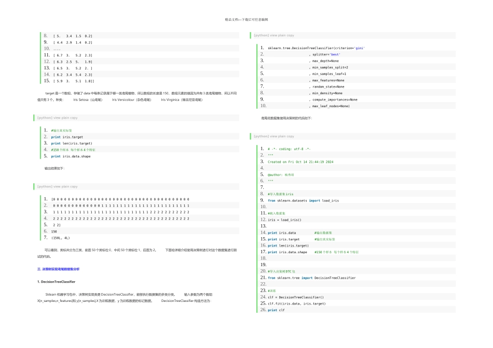Viewport: 493px width, 348px height.
Task: Click the blue heading '三. 决策树实现鸢尾数据集分析'
Action: pos(59,269)
